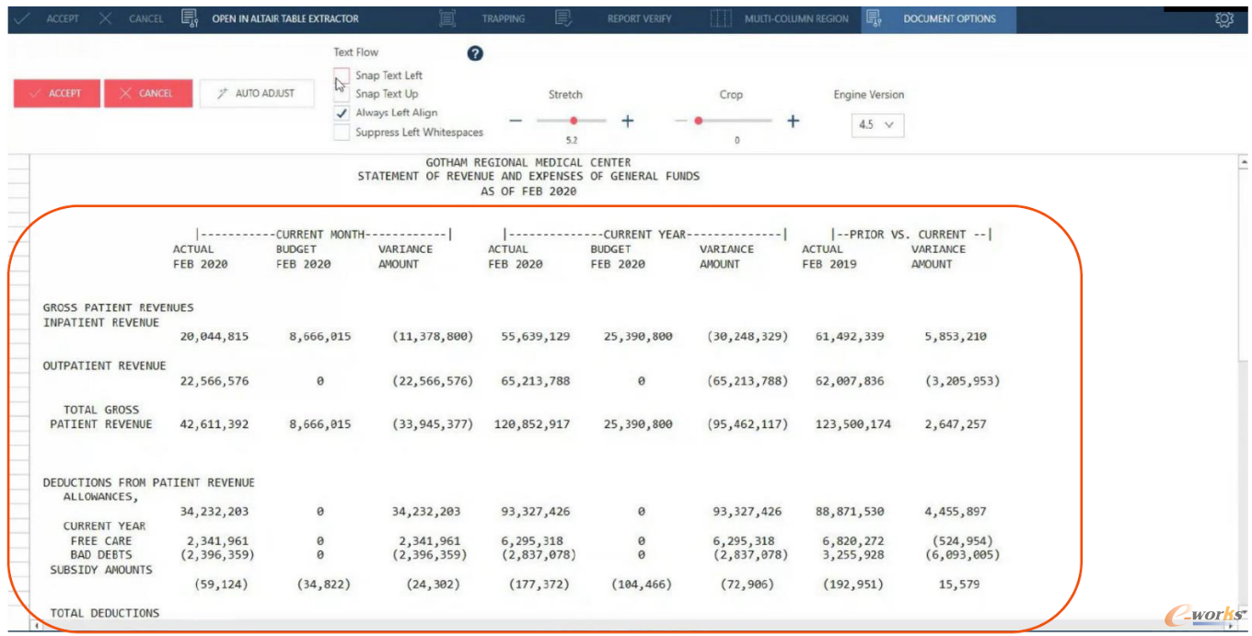
Task: Click the Stretch slider handle
Action: coord(574,121)
